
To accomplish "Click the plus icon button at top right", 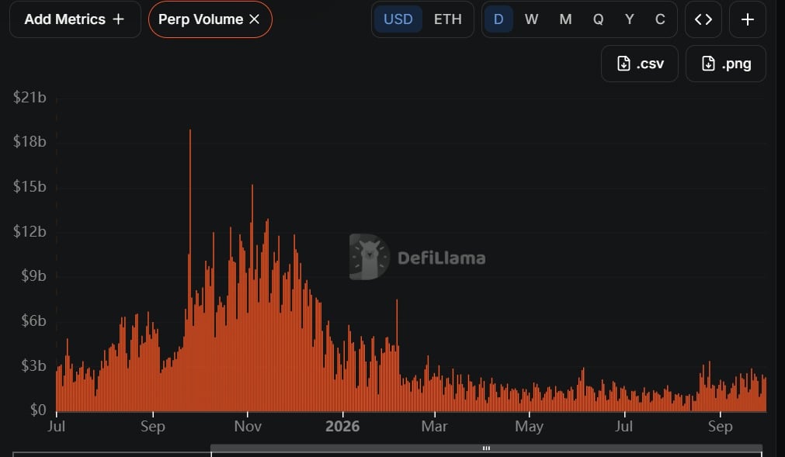I will coord(748,19).
